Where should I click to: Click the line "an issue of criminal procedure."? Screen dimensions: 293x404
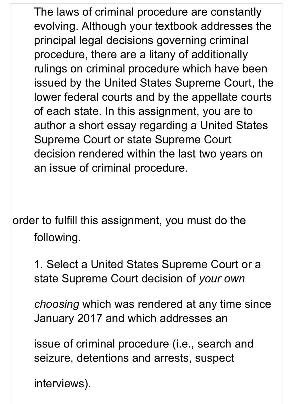[x=111, y=168]
